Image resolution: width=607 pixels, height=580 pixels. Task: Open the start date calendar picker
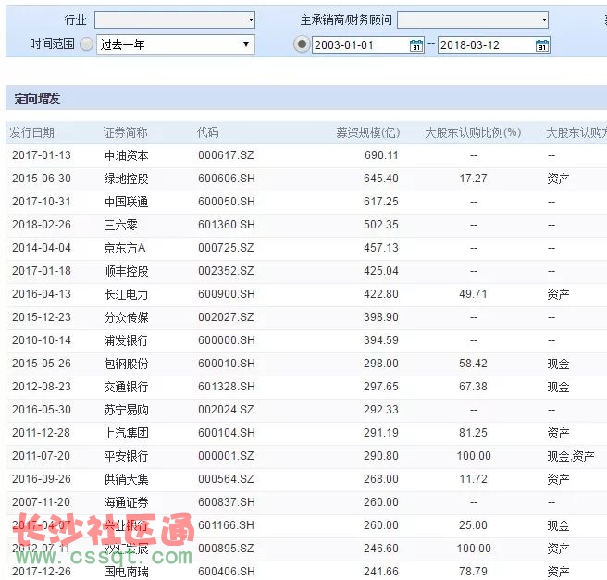click(416, 45)
